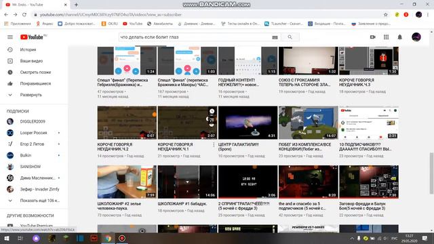Open Task View on the taskbar
This screenshot has width=434, height=244.
pos(20,239)
